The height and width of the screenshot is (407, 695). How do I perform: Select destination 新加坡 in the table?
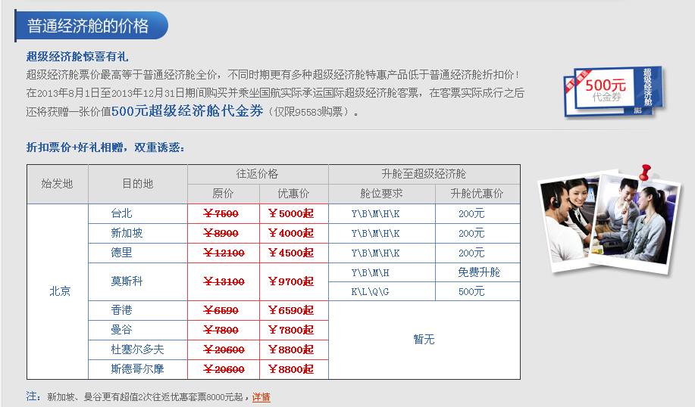click(x=126, y=233)
